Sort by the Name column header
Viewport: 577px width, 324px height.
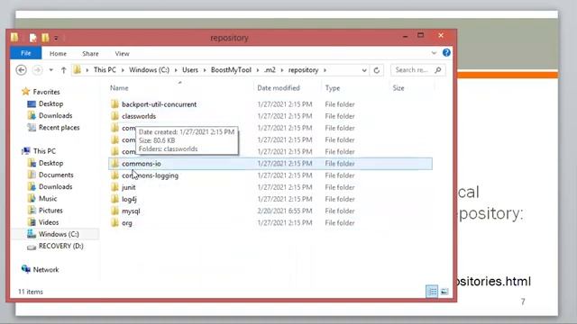[x=119, y=88]
